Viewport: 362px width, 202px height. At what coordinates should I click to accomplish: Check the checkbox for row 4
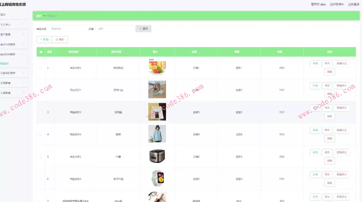click(x=41, y=135)
